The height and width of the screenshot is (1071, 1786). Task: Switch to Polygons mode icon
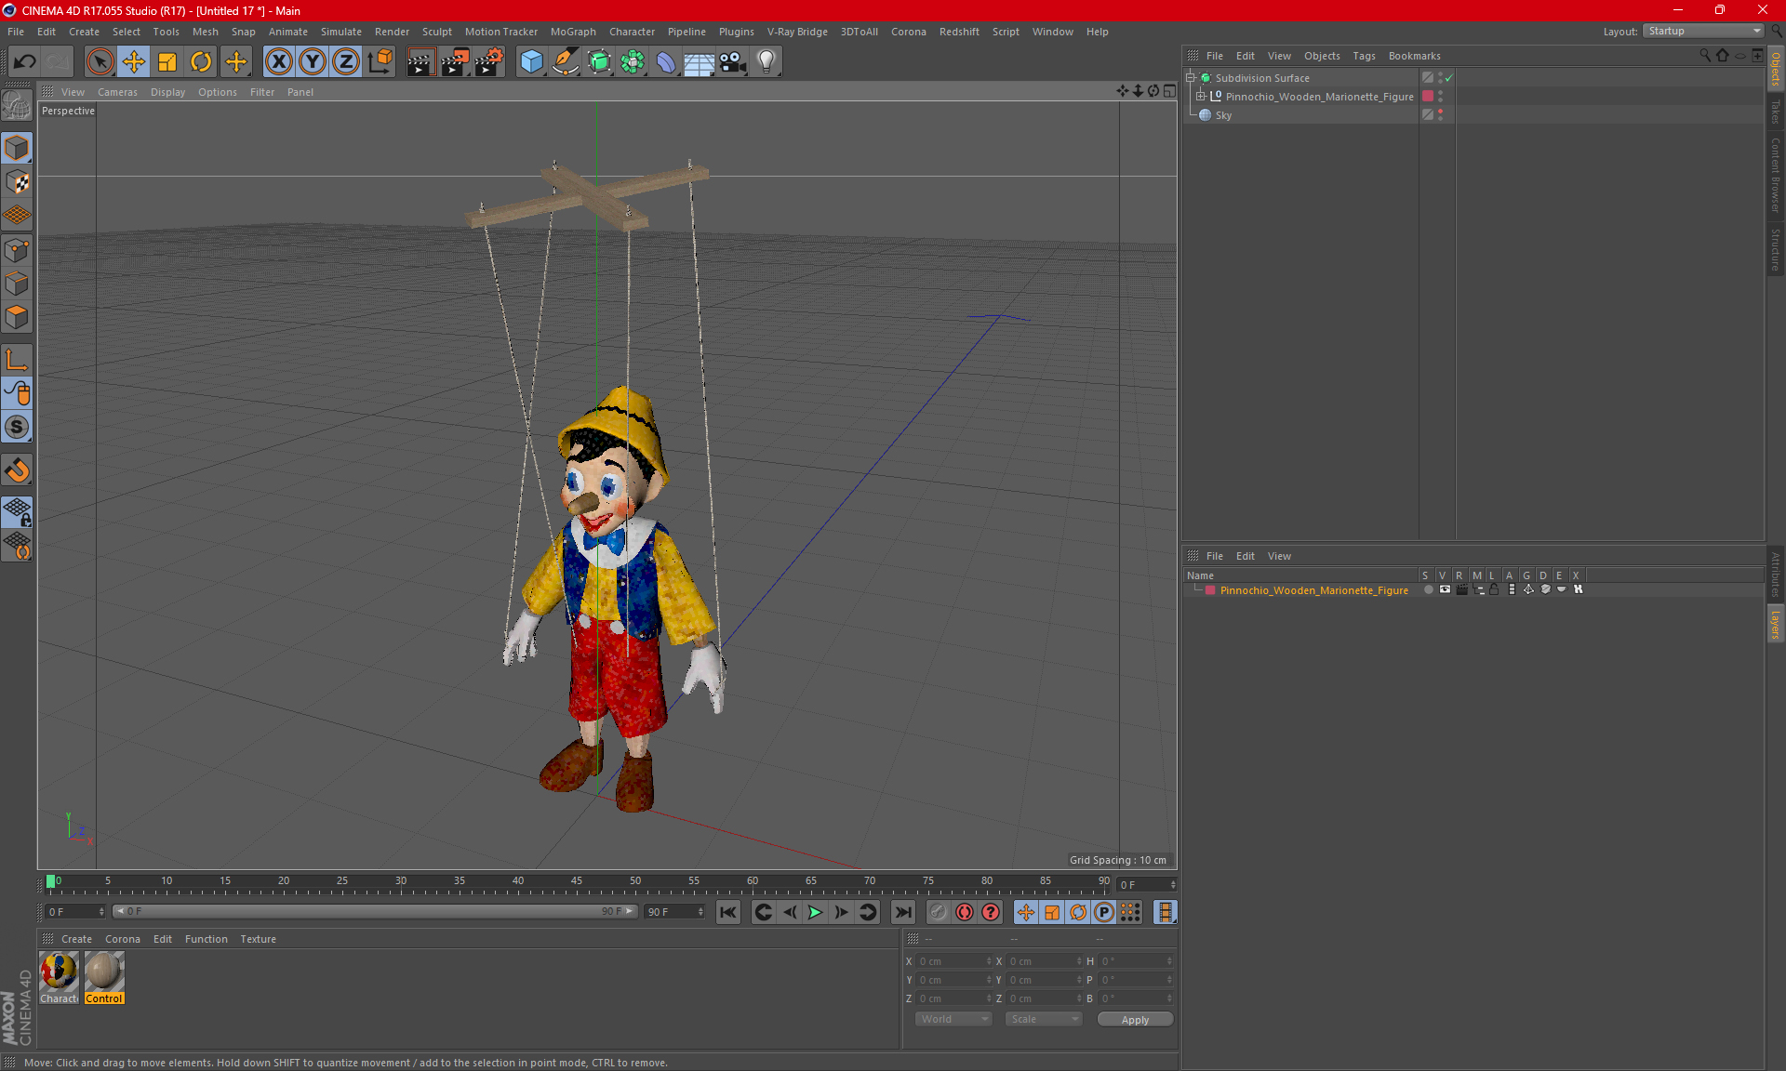[x=17, y=317]
